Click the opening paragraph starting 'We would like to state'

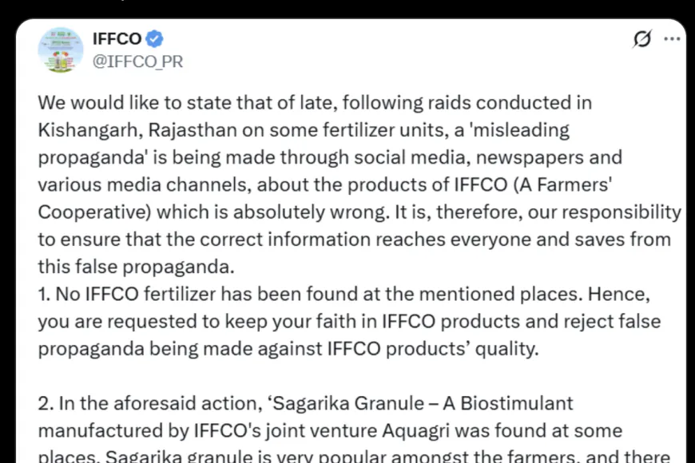(359, 184)
